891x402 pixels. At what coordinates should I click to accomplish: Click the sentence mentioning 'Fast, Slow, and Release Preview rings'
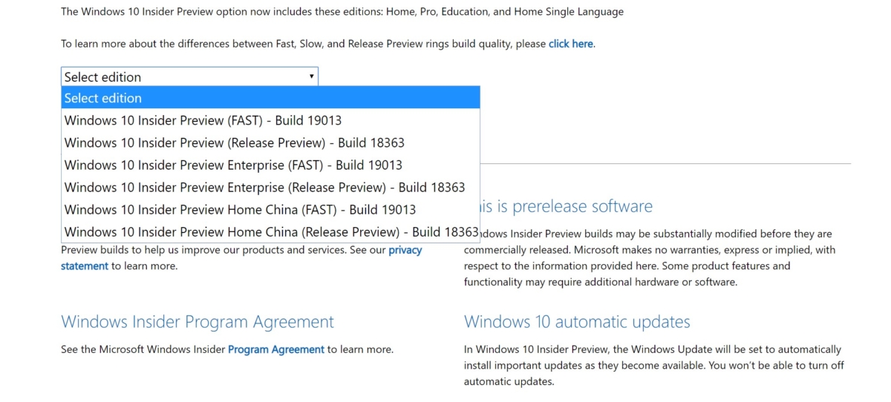(328, 44)
